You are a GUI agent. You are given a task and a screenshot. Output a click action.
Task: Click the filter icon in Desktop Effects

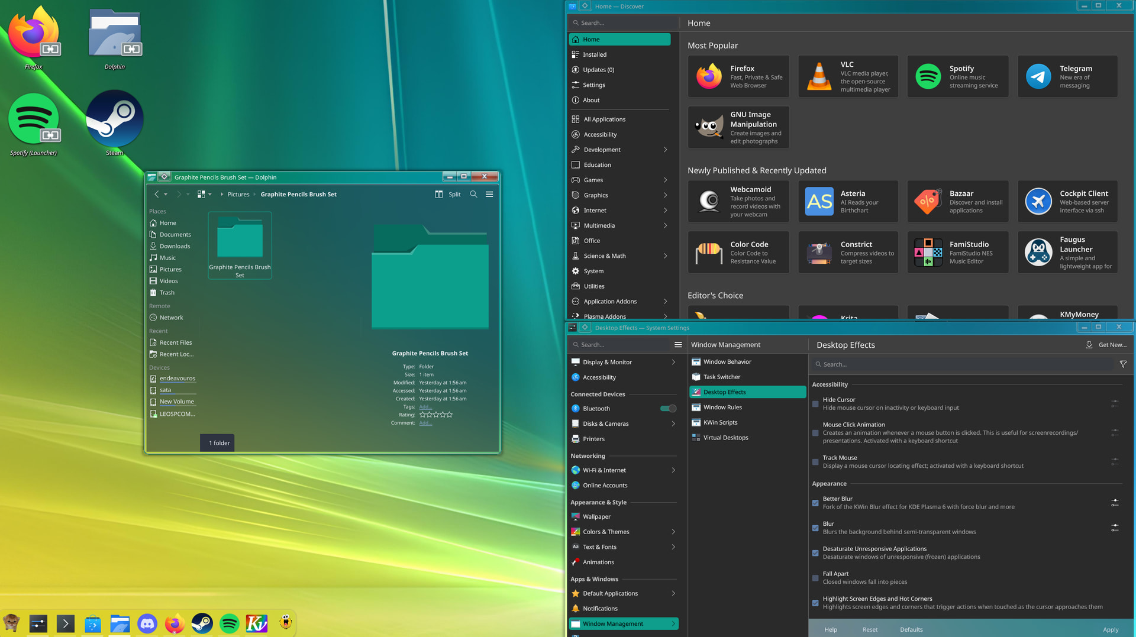click(x=1123, y=364)
